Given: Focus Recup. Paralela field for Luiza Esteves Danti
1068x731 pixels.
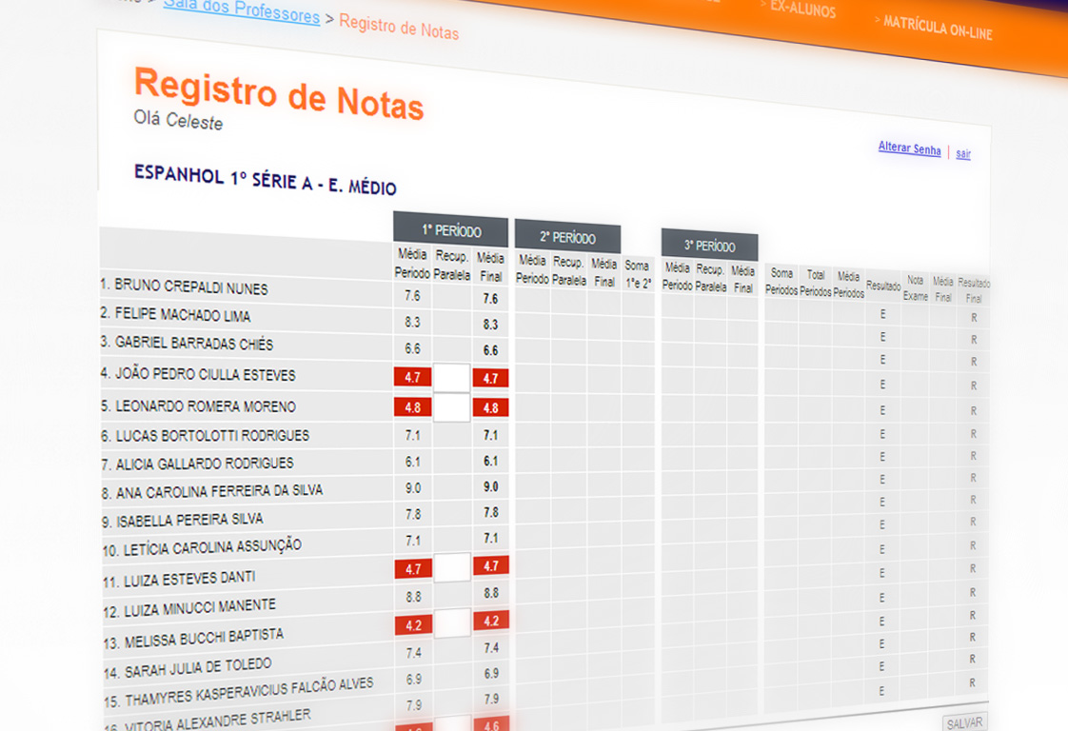Looking at the screenshot, I should (x=452, y=567).
